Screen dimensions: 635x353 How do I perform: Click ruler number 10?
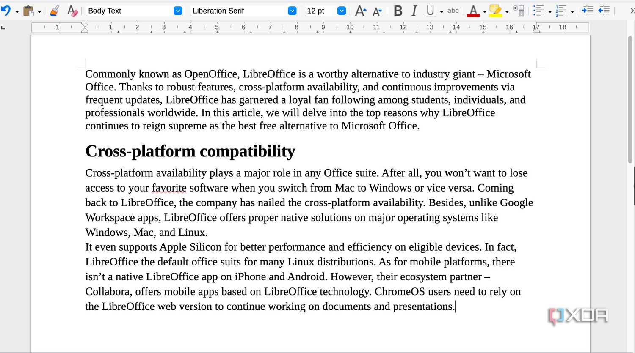(x=350, y=27)
